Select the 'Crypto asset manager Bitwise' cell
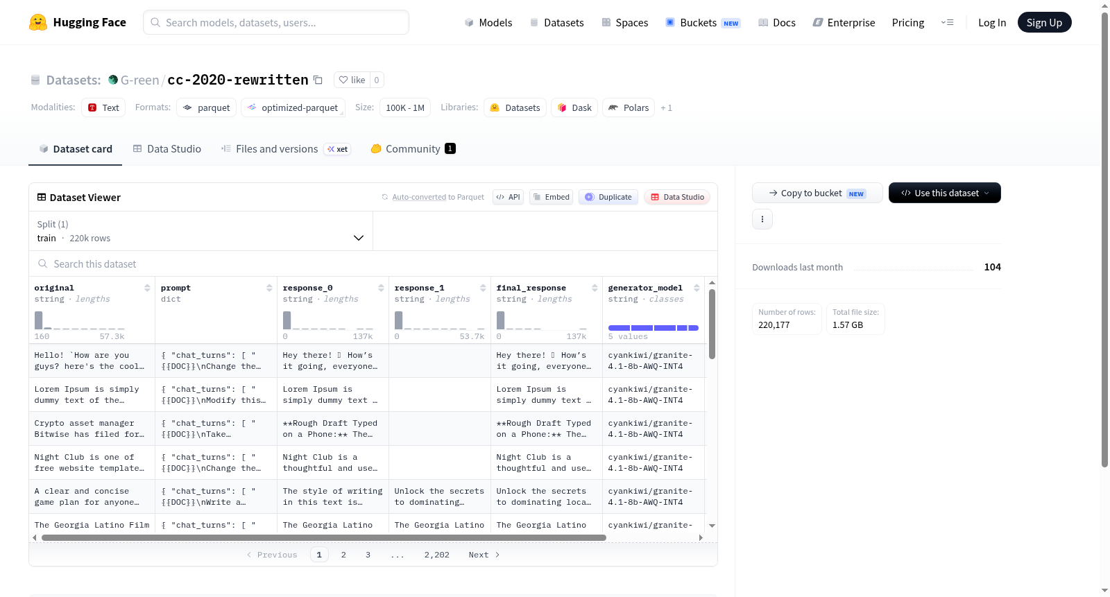 click(x=92, y=429)
